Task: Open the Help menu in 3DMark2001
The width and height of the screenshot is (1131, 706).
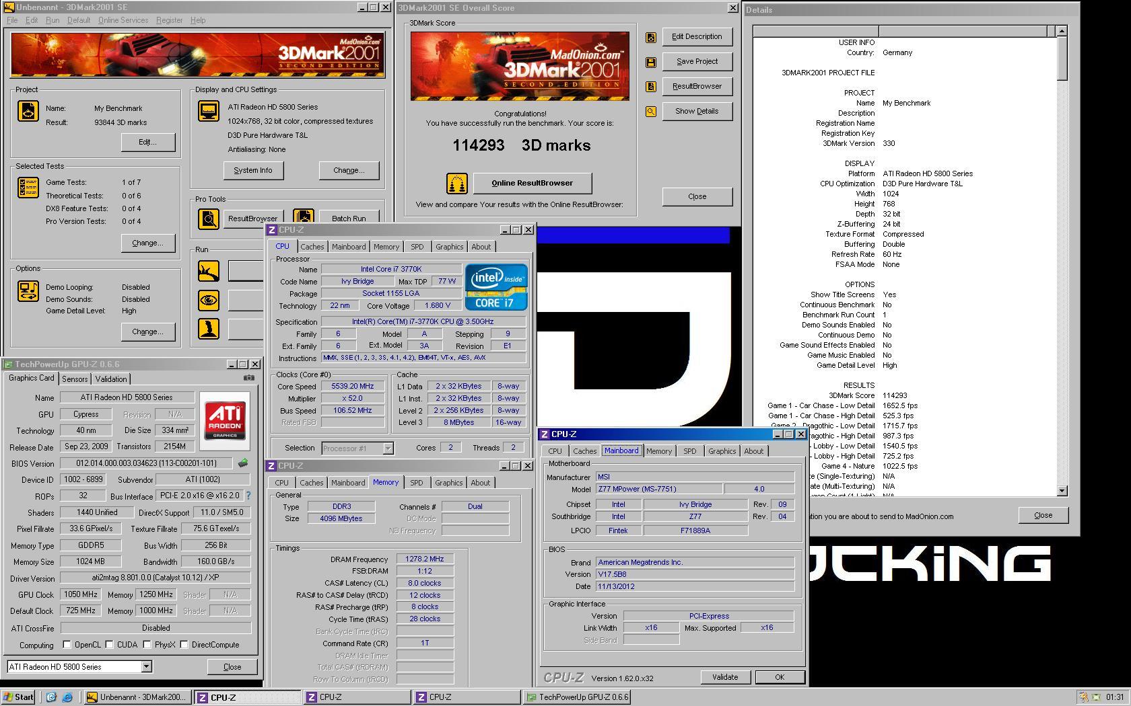Action: pos(198,20)
